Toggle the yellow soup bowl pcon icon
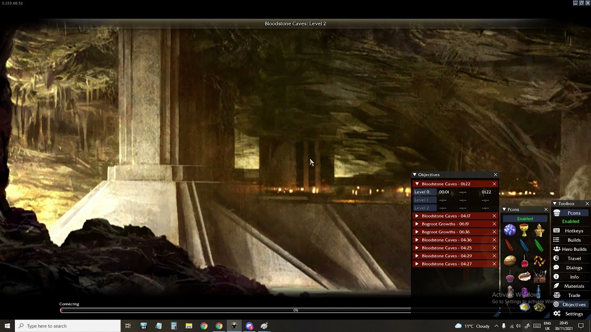Viewport: 591px width, 332px height. point(524,307)
